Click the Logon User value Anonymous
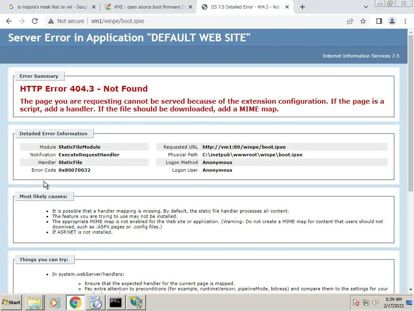 (x=217, y=170)
